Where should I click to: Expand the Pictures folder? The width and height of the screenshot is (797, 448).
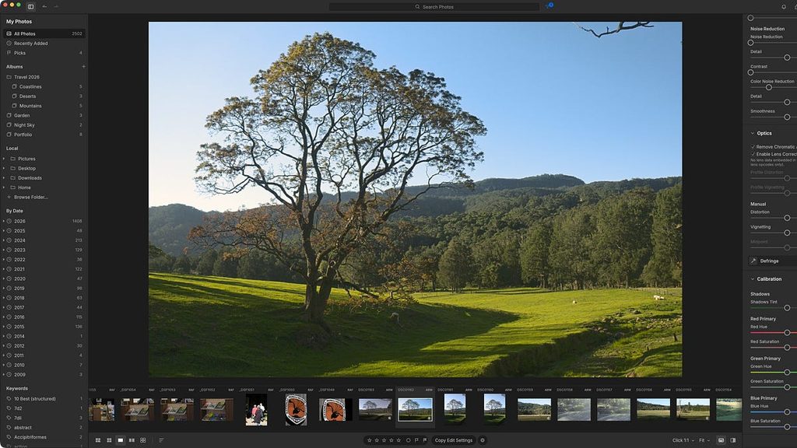point(4,159)
